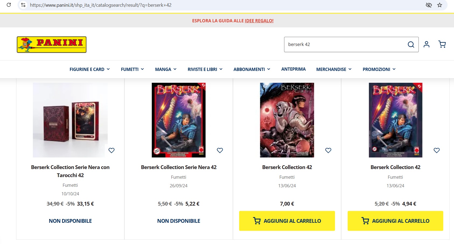The width and height of the screenshot is (454, 244).
Task: Toggle wishlist heart for Serie Nera 42
Action: click(220, 150)
